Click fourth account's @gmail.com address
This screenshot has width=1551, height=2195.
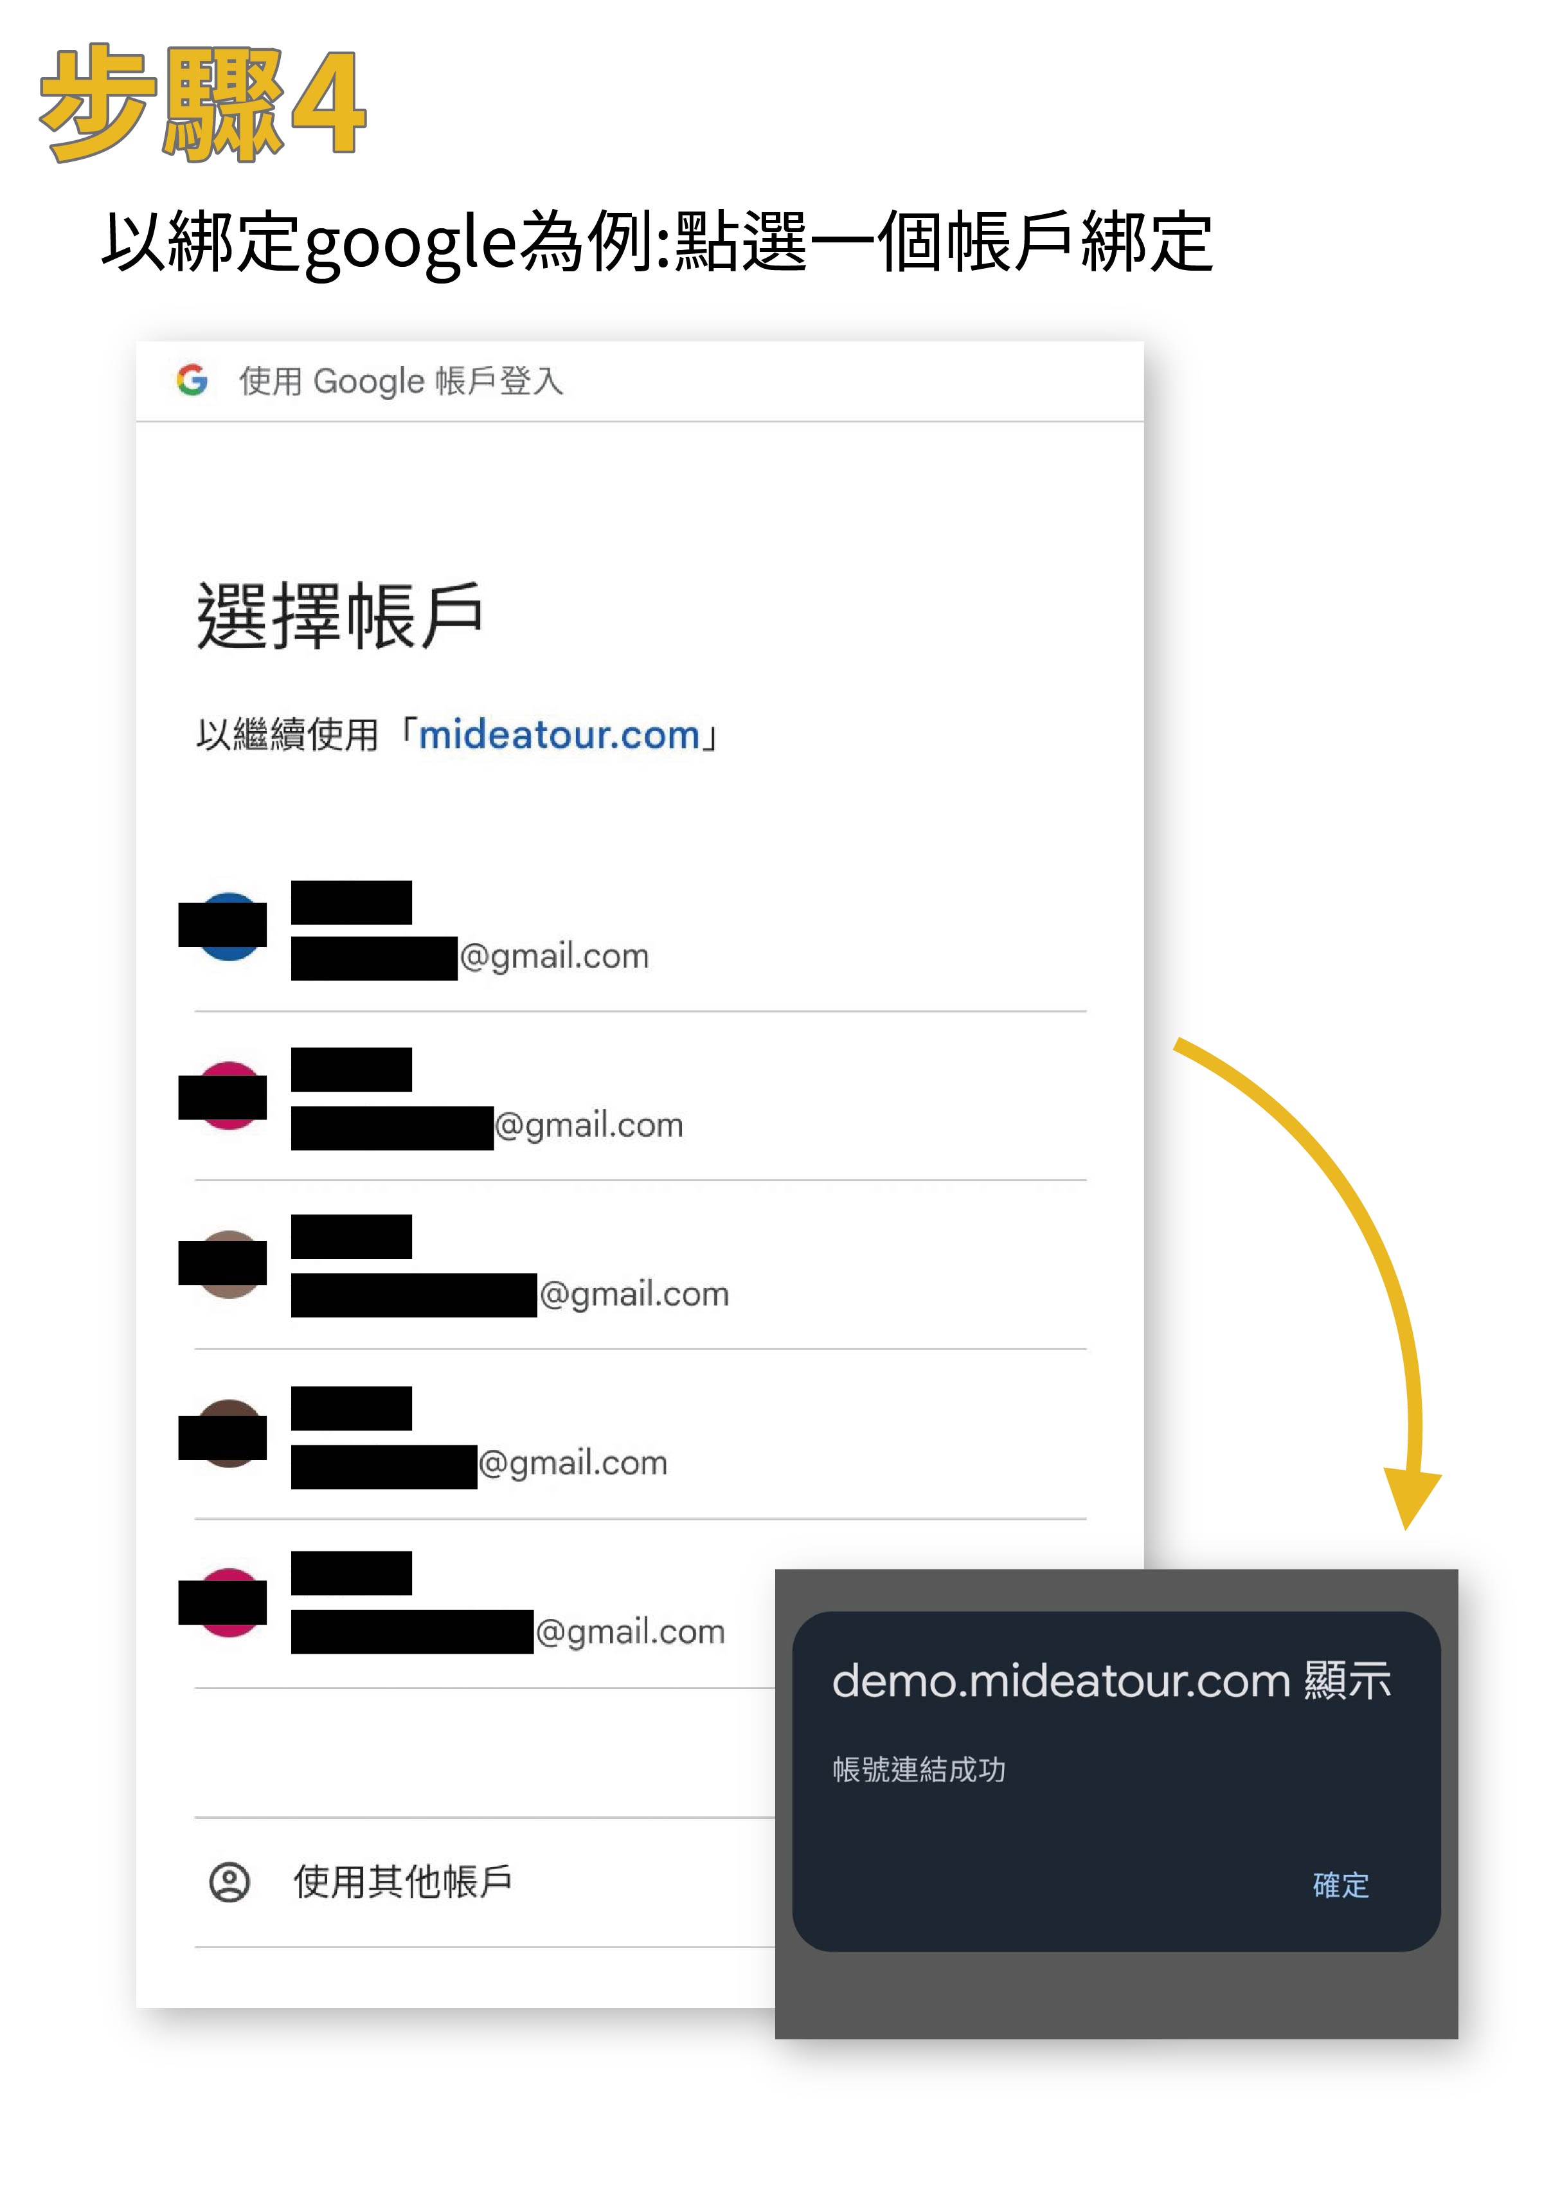pyautogui.click(x=573, y=1463)
